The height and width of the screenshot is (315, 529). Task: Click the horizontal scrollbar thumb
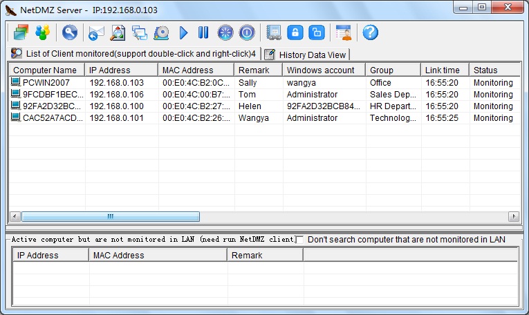coord(111,216)
